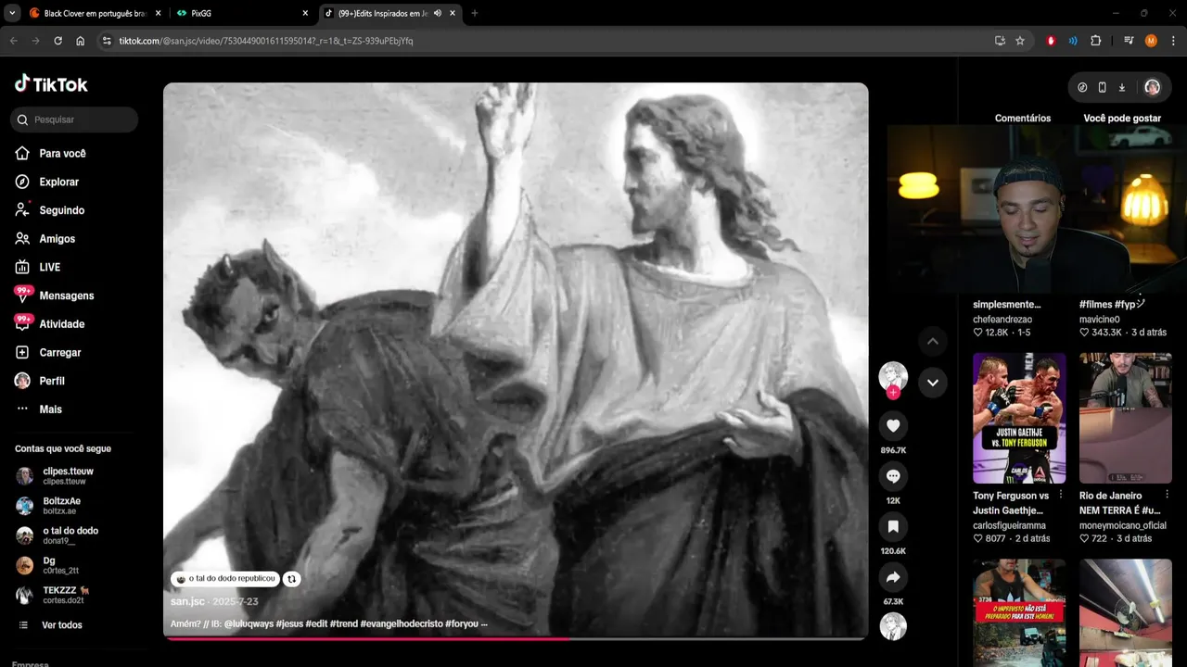Switch to PixGG browser tab
1187x667 pixels.
[x=241, y=13]
